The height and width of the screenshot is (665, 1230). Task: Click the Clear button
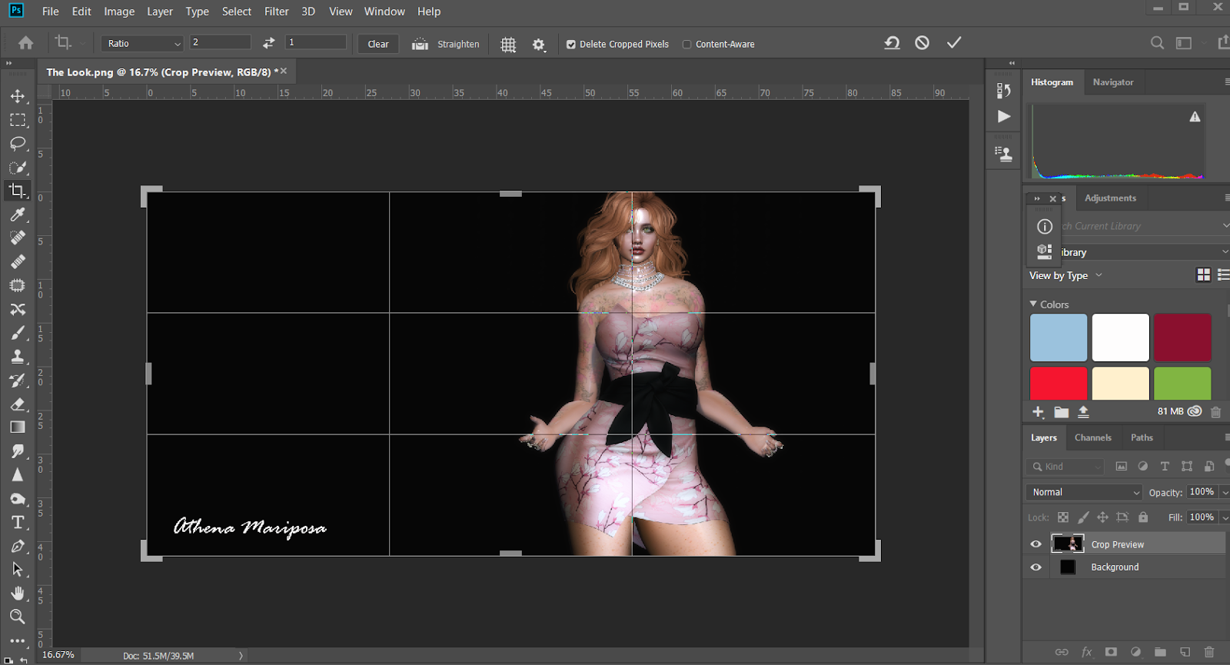point(378,44)
